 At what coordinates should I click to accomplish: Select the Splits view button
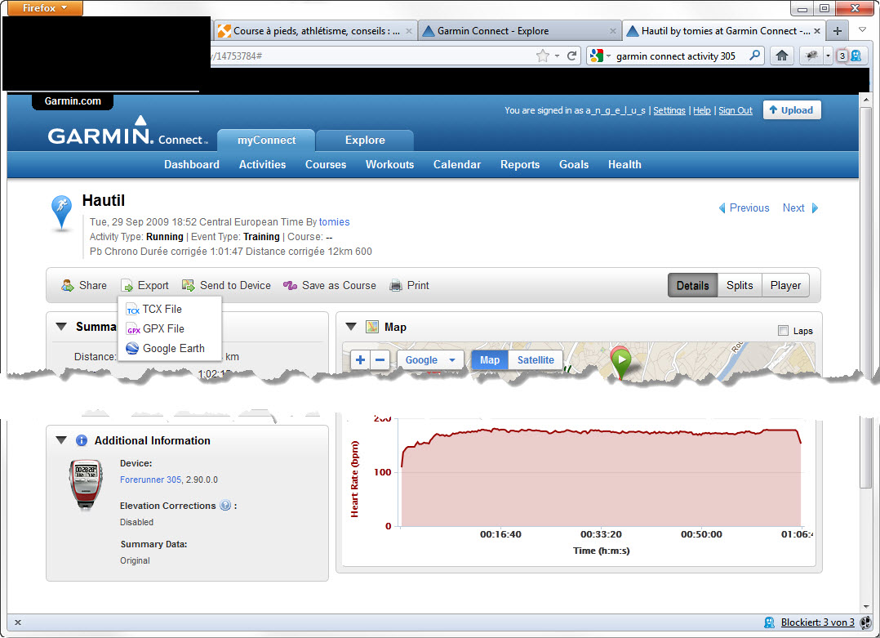pyautogui.click(x=740, y=285)
